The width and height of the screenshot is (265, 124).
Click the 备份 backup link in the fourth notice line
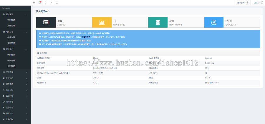click(x=75, y=44)
